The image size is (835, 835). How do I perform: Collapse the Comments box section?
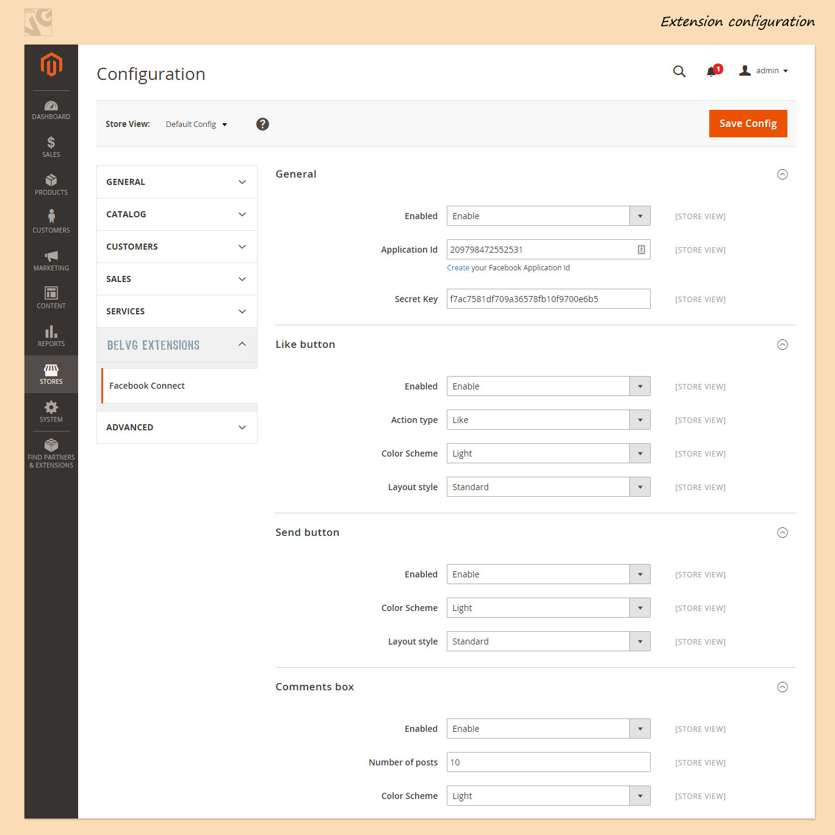(x=783, y=687)
